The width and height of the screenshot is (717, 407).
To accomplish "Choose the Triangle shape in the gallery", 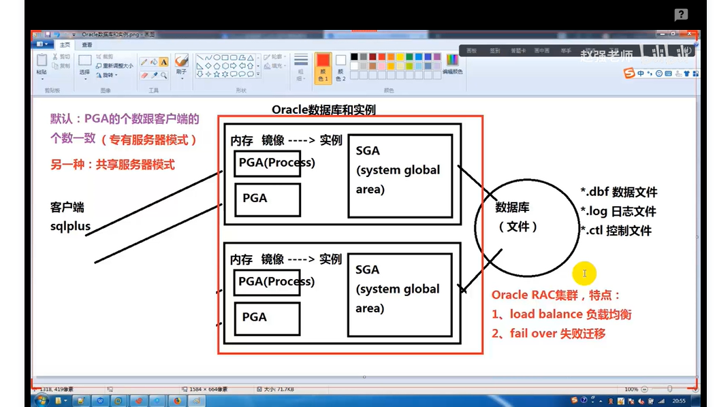I will click(250, 58).
